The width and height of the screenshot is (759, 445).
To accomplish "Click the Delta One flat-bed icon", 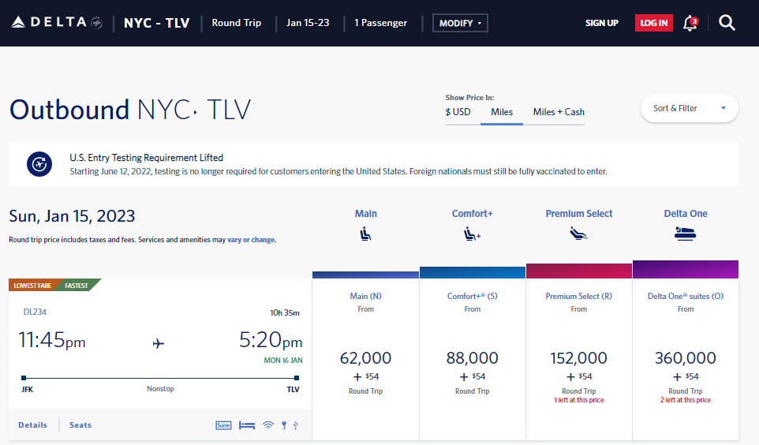I will pos(685,234).
